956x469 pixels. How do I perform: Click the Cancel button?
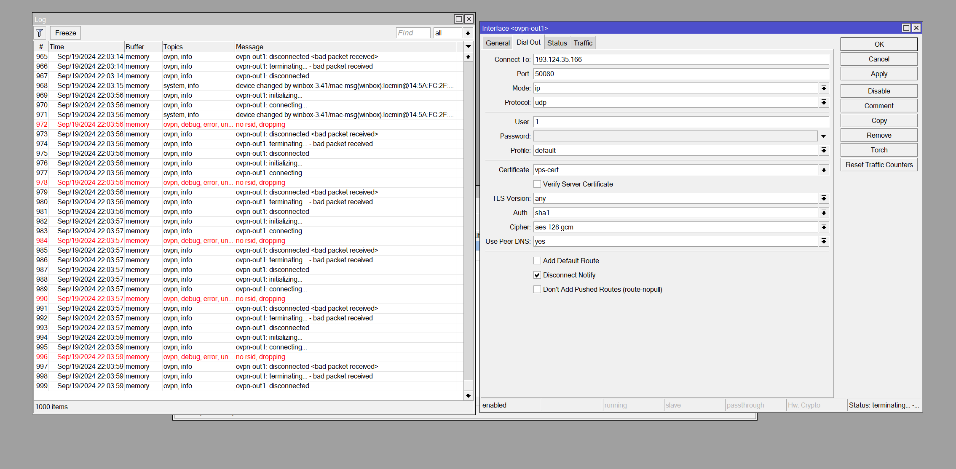pyautogui.click(x=879, y=59)
